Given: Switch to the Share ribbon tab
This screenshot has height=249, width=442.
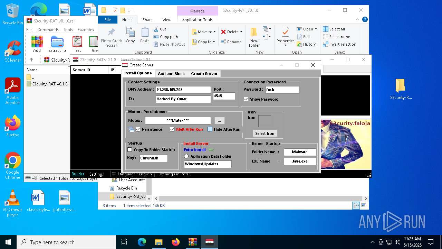Looking at the screenshot, I should tap(147, 20).
